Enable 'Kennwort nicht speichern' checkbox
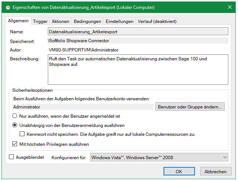238x181 pixels. [x=22, y=134]
